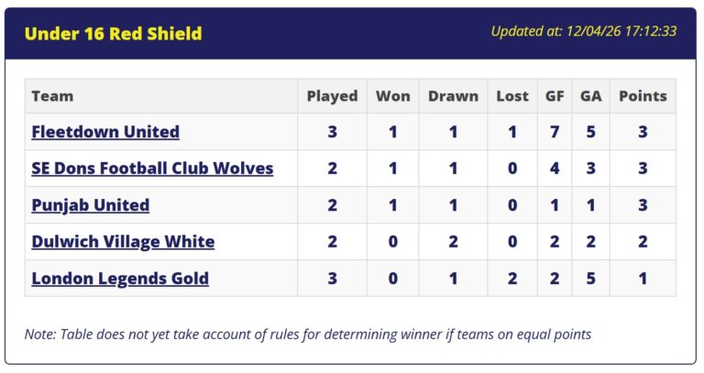Open the Punjab United team page
This screenshot has height=373, width=704.
90,205
